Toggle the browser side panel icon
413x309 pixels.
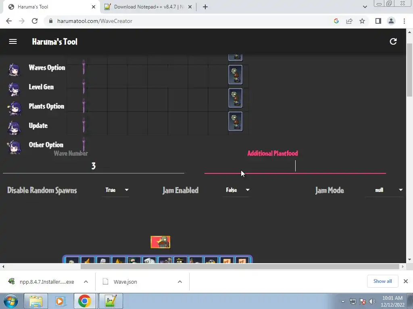(378, 21)
